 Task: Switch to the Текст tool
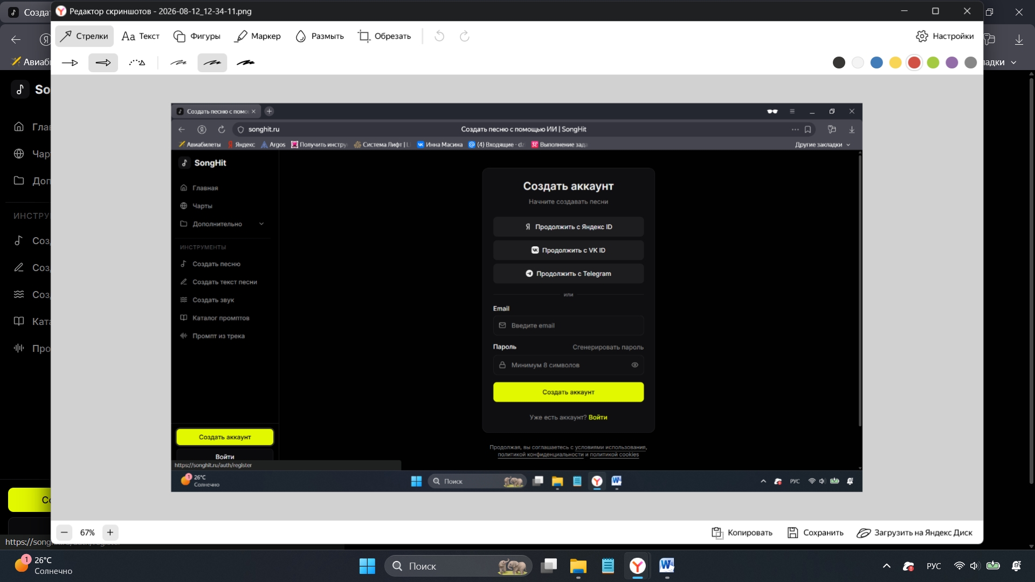[x=141, y=36]
